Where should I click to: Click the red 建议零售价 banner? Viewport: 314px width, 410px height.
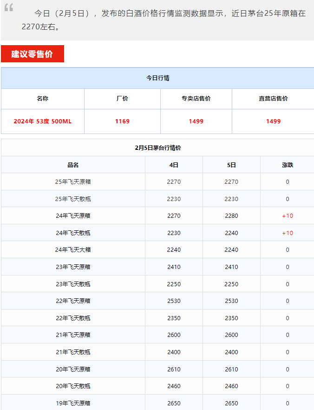pyautogui.click(x=33, y=54)
